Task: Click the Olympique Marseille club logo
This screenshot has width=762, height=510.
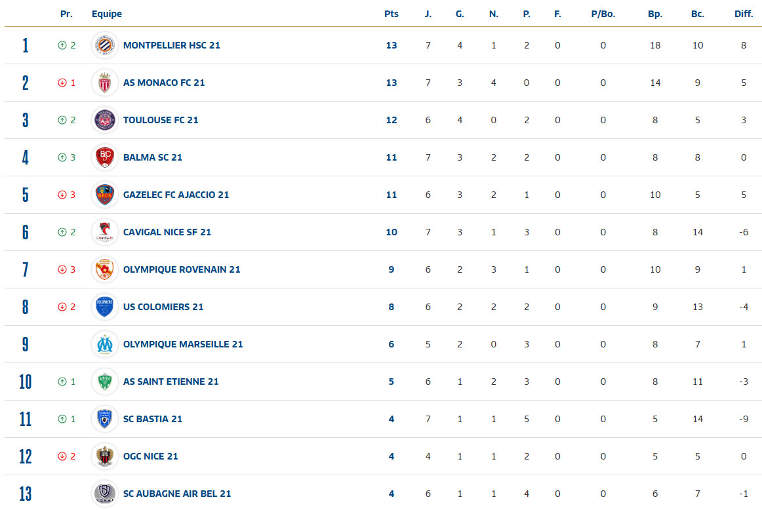Action: [x=104, y=344]
